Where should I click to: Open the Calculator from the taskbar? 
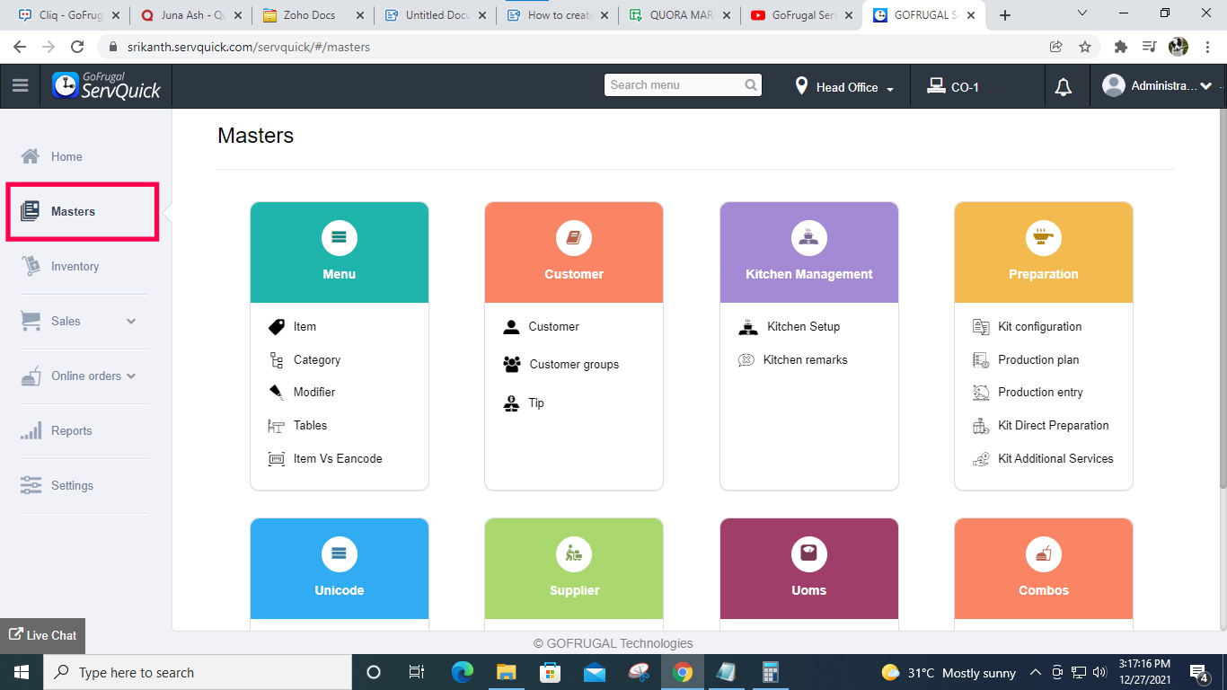(x=769, y=672)
